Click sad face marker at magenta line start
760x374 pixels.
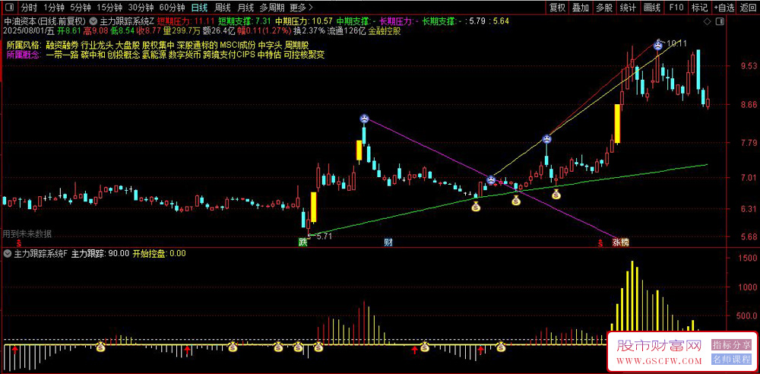click(x=364, y=118)
